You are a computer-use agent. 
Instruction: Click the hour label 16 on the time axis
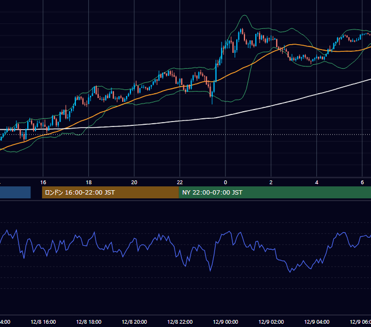click(x=43, y=183)
